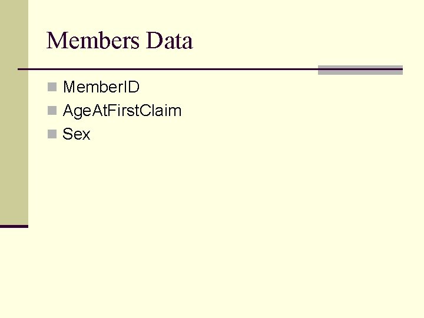Click the Sex bullet text
Screen dimensions: 424x318
[77, 134]
